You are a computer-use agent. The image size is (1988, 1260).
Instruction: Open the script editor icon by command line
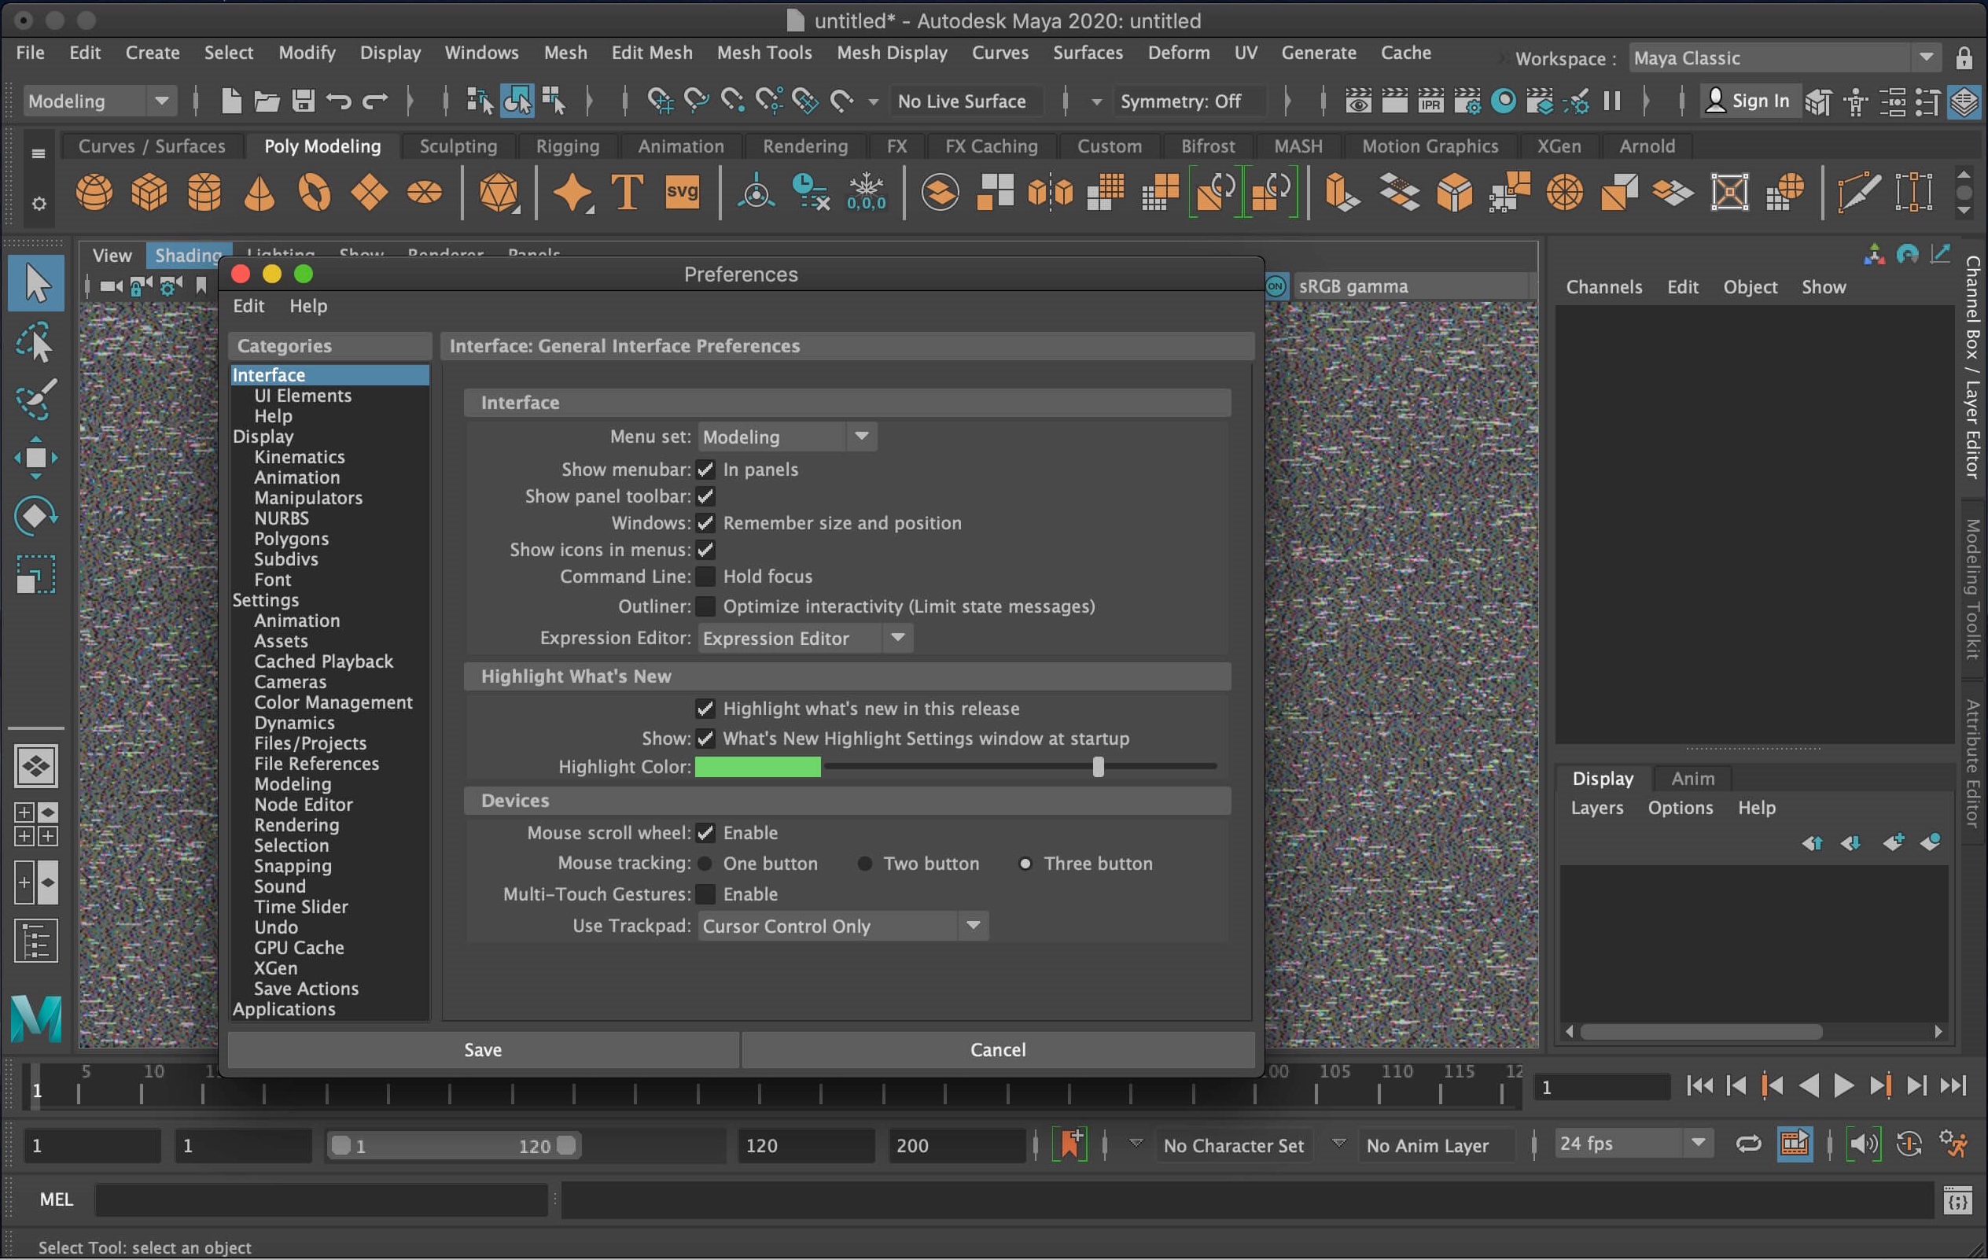pyautogui.click(x=1957, y=1200)
